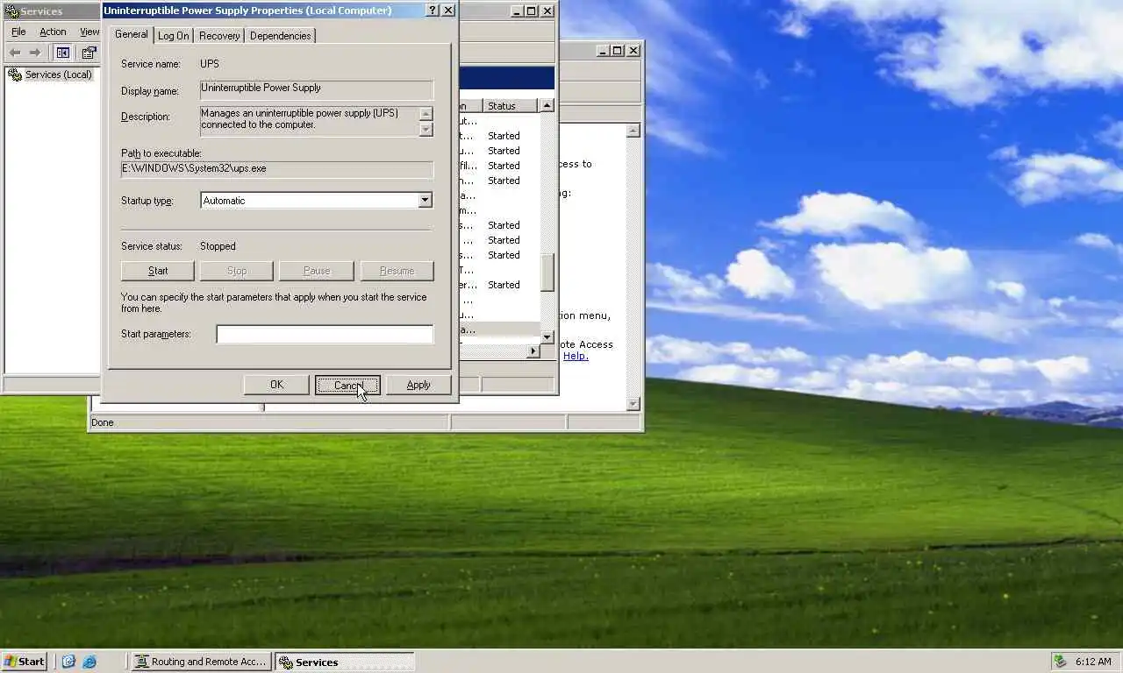The height and width of the screenshot is (673, 1123).
Task: Open the View menu in Services
Action: (x=89, y=32)
